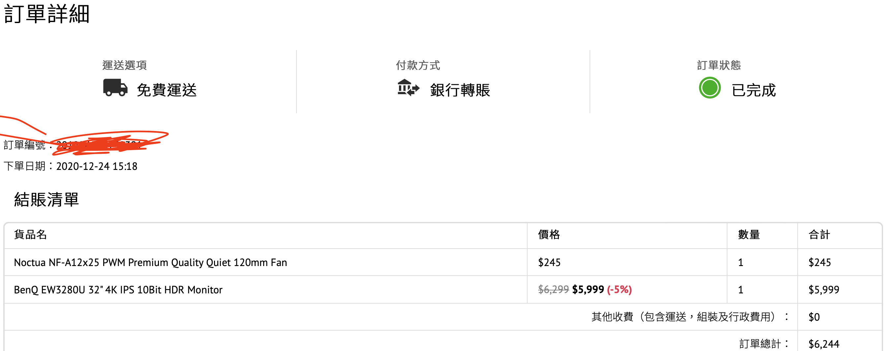Click the red -5% discount label
The height and width of the screenshot is (351, 889).
(620, 289)
